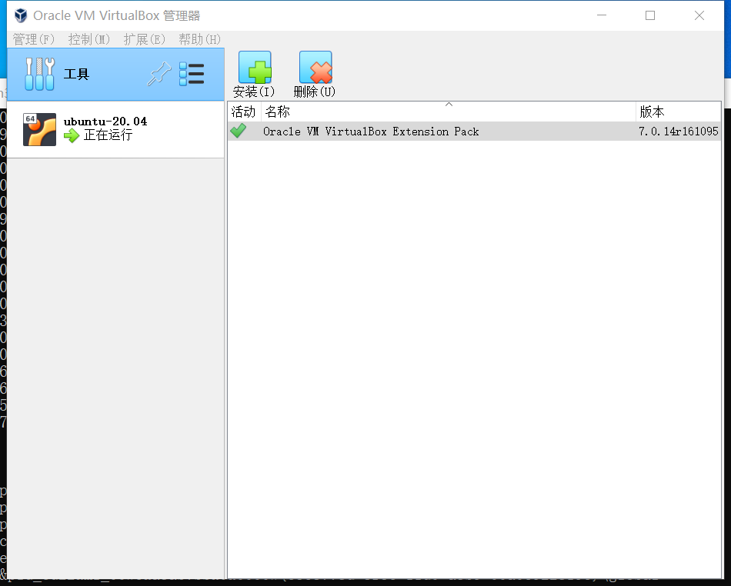Select the Oracle VM VirtualBox Extension Pack row
Viewport: 731px width, 586px height.
(x=475, y=132)
